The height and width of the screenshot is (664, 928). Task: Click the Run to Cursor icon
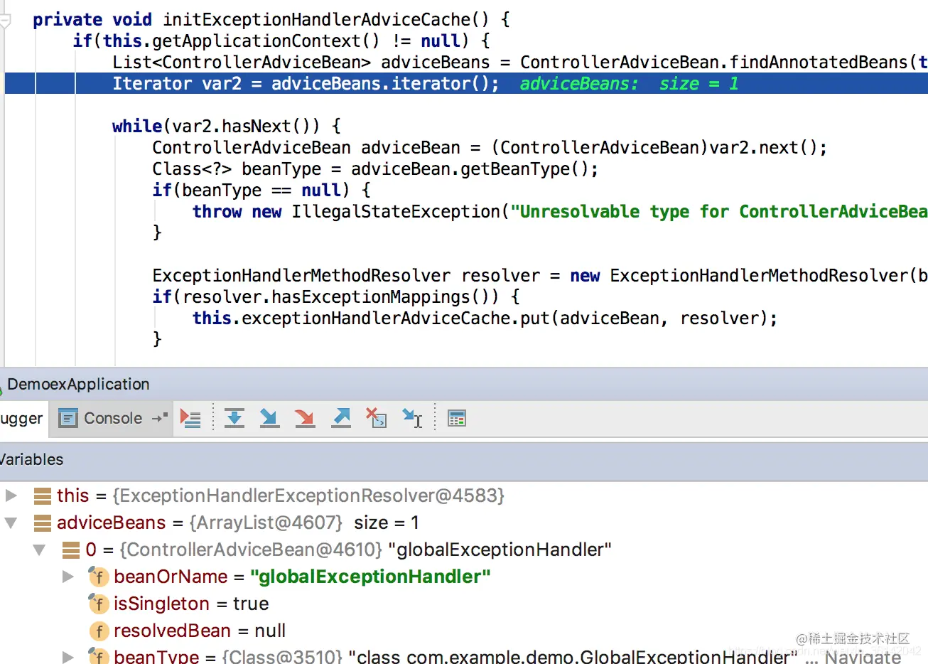coord(412,418)
